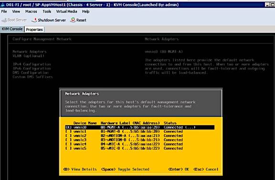Click the Hardware Label (MAC Address) header
Image resolution: width=275 pixels, height=180 pixels.
(130, 123)
